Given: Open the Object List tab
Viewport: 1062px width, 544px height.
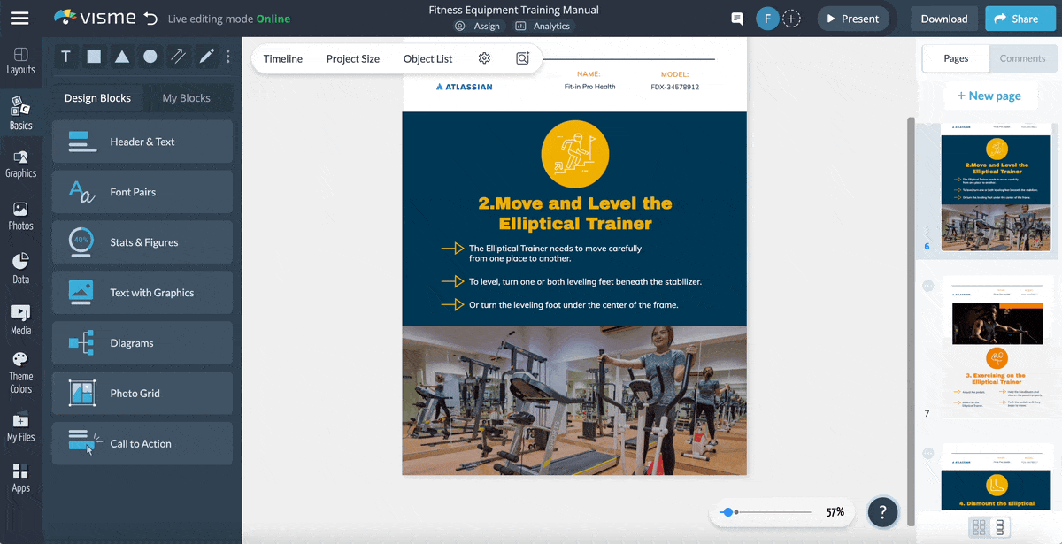Looking at the screenshot, I should coord(427,58).
